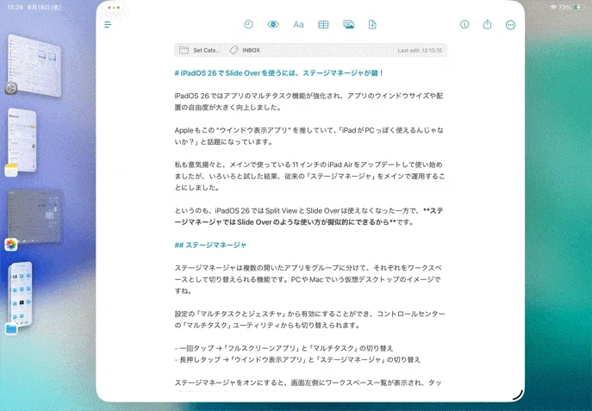The image size is (592, 411).
Task: Click the INBOX tag
Action: [x=245, y=50]
